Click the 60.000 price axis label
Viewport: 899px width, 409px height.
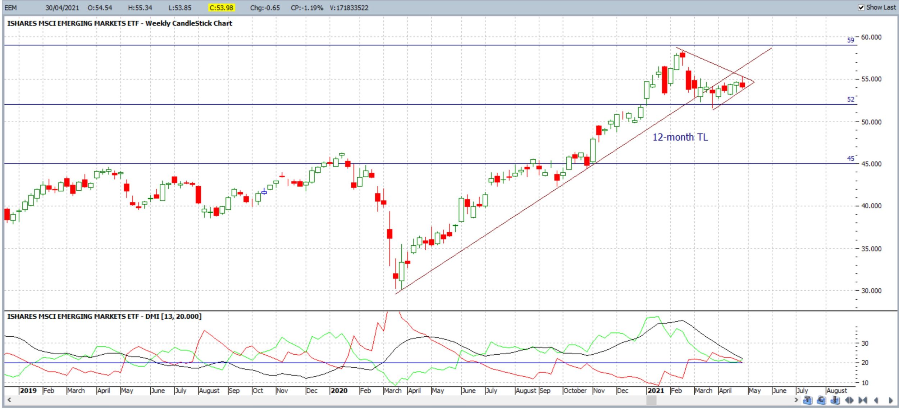[871, 37]
